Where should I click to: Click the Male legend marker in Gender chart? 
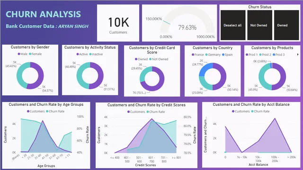point(19,54)
